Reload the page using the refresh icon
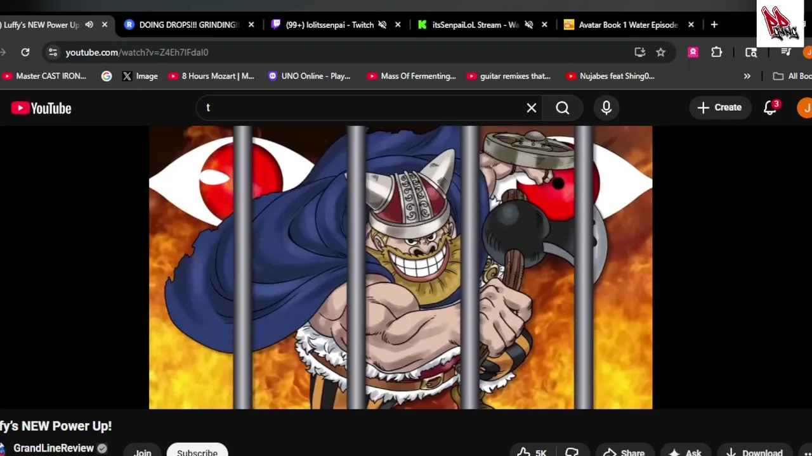Image resolution: width=812 pixels, height=456 pixels. pos(25,53)
